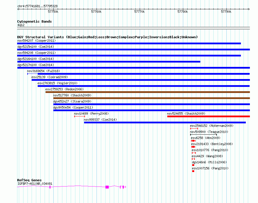
Task: Click the 57750k ruler tick label
Action: [53, 12]
